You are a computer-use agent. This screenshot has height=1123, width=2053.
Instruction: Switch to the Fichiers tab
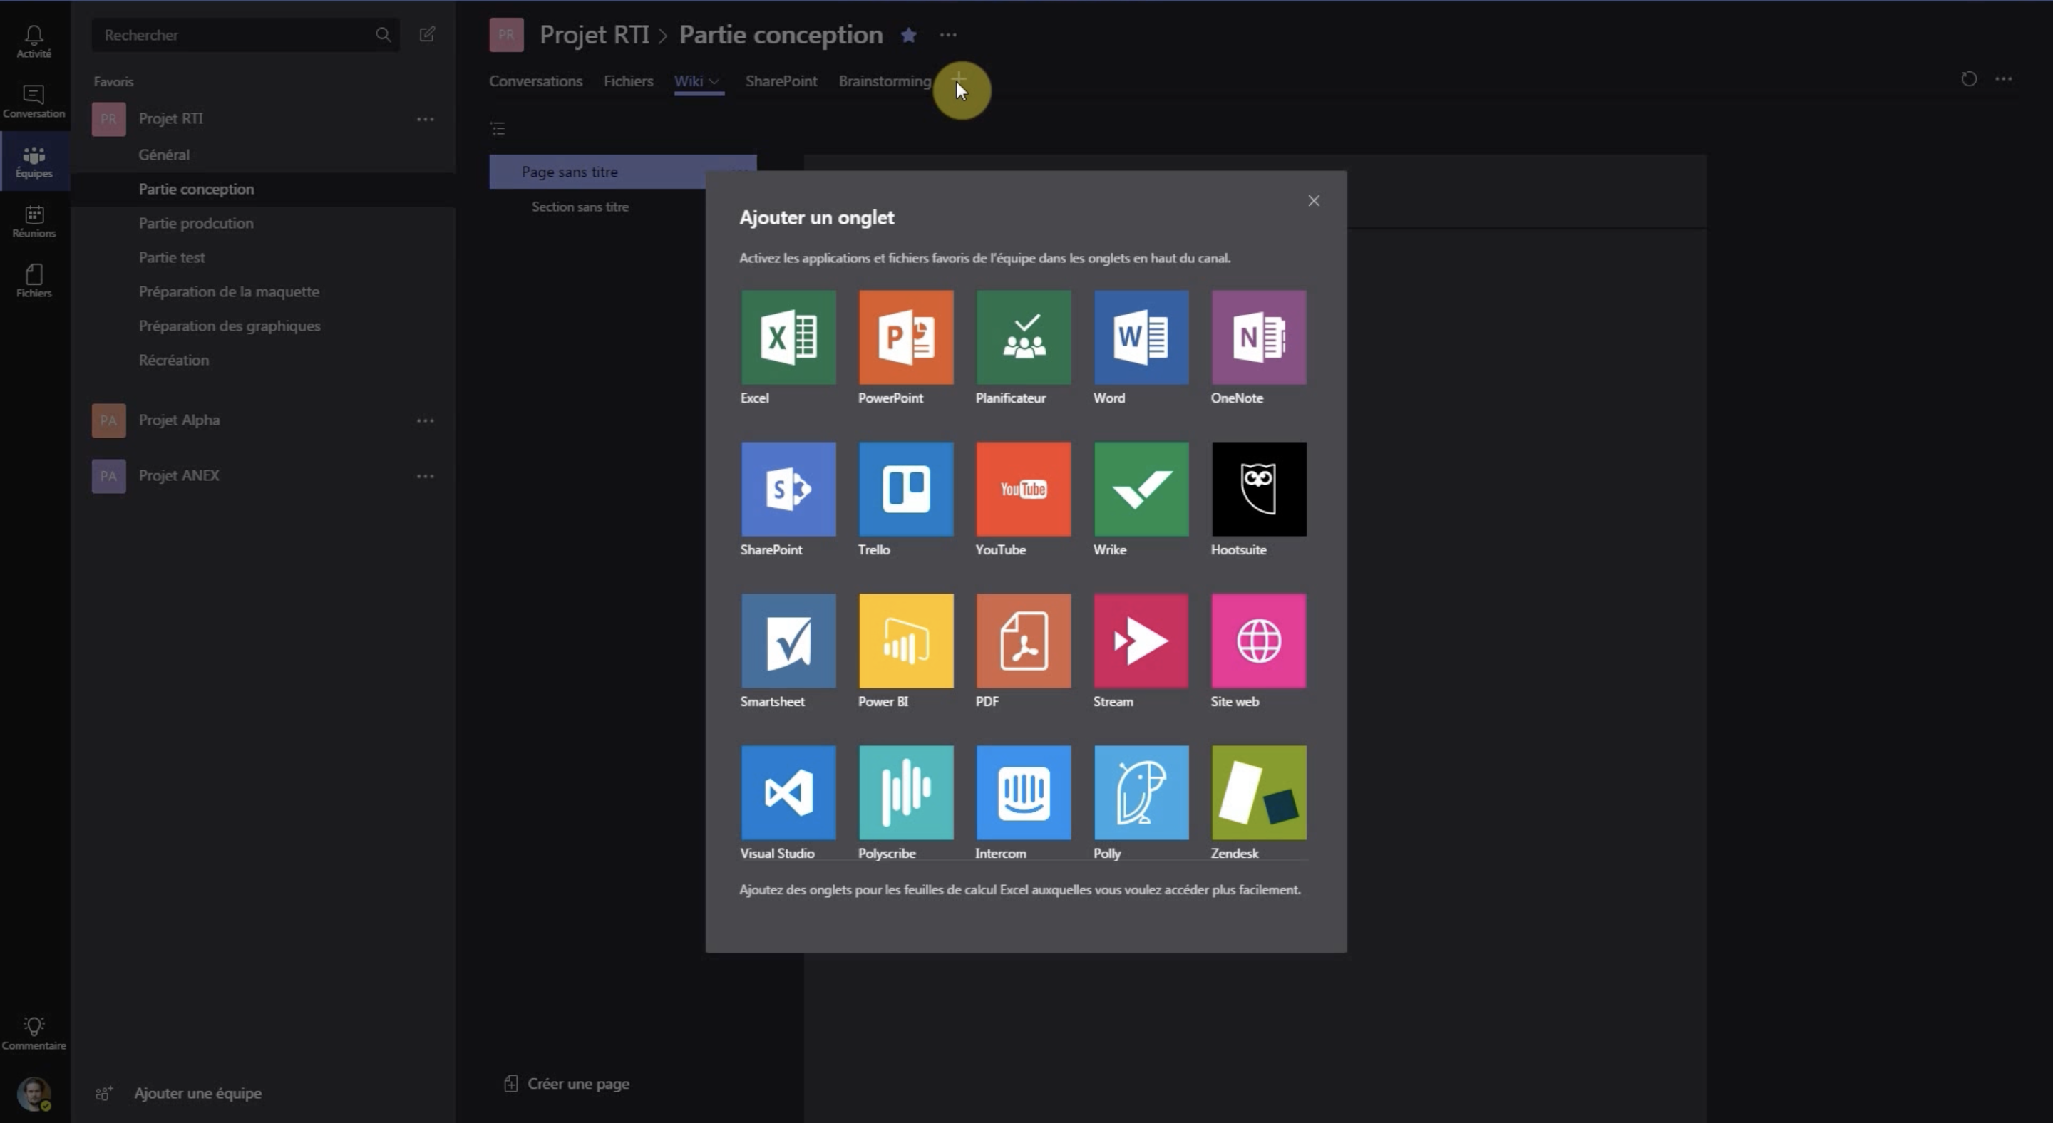pos(628,81)
